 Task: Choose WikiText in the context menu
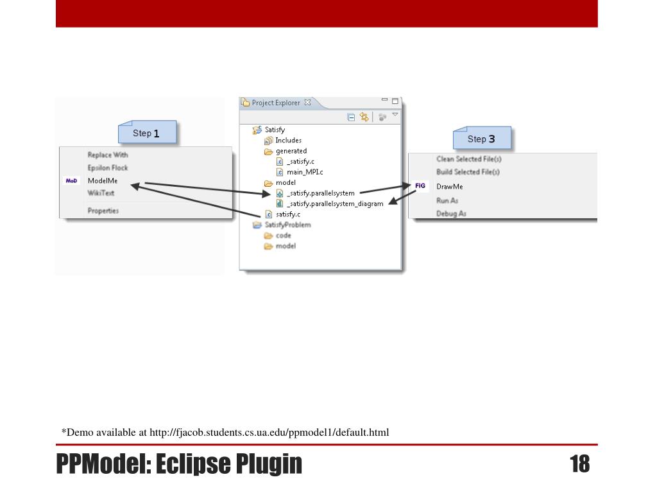(x=101, y=193)
